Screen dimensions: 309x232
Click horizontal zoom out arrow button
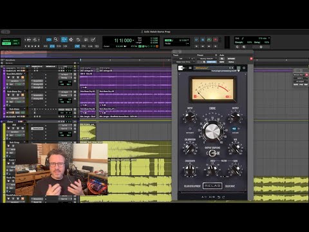25,40
